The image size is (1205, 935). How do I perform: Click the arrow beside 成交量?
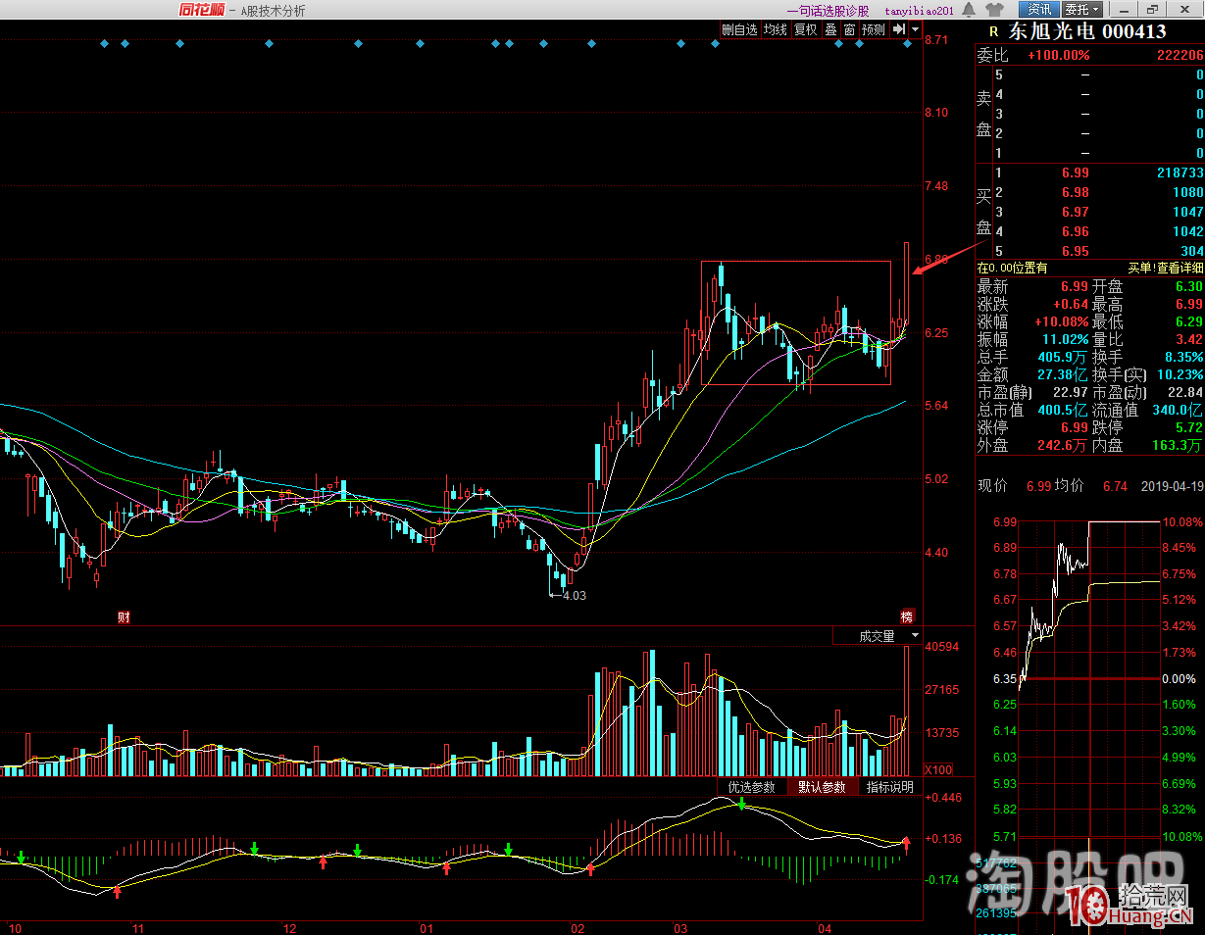915,636
